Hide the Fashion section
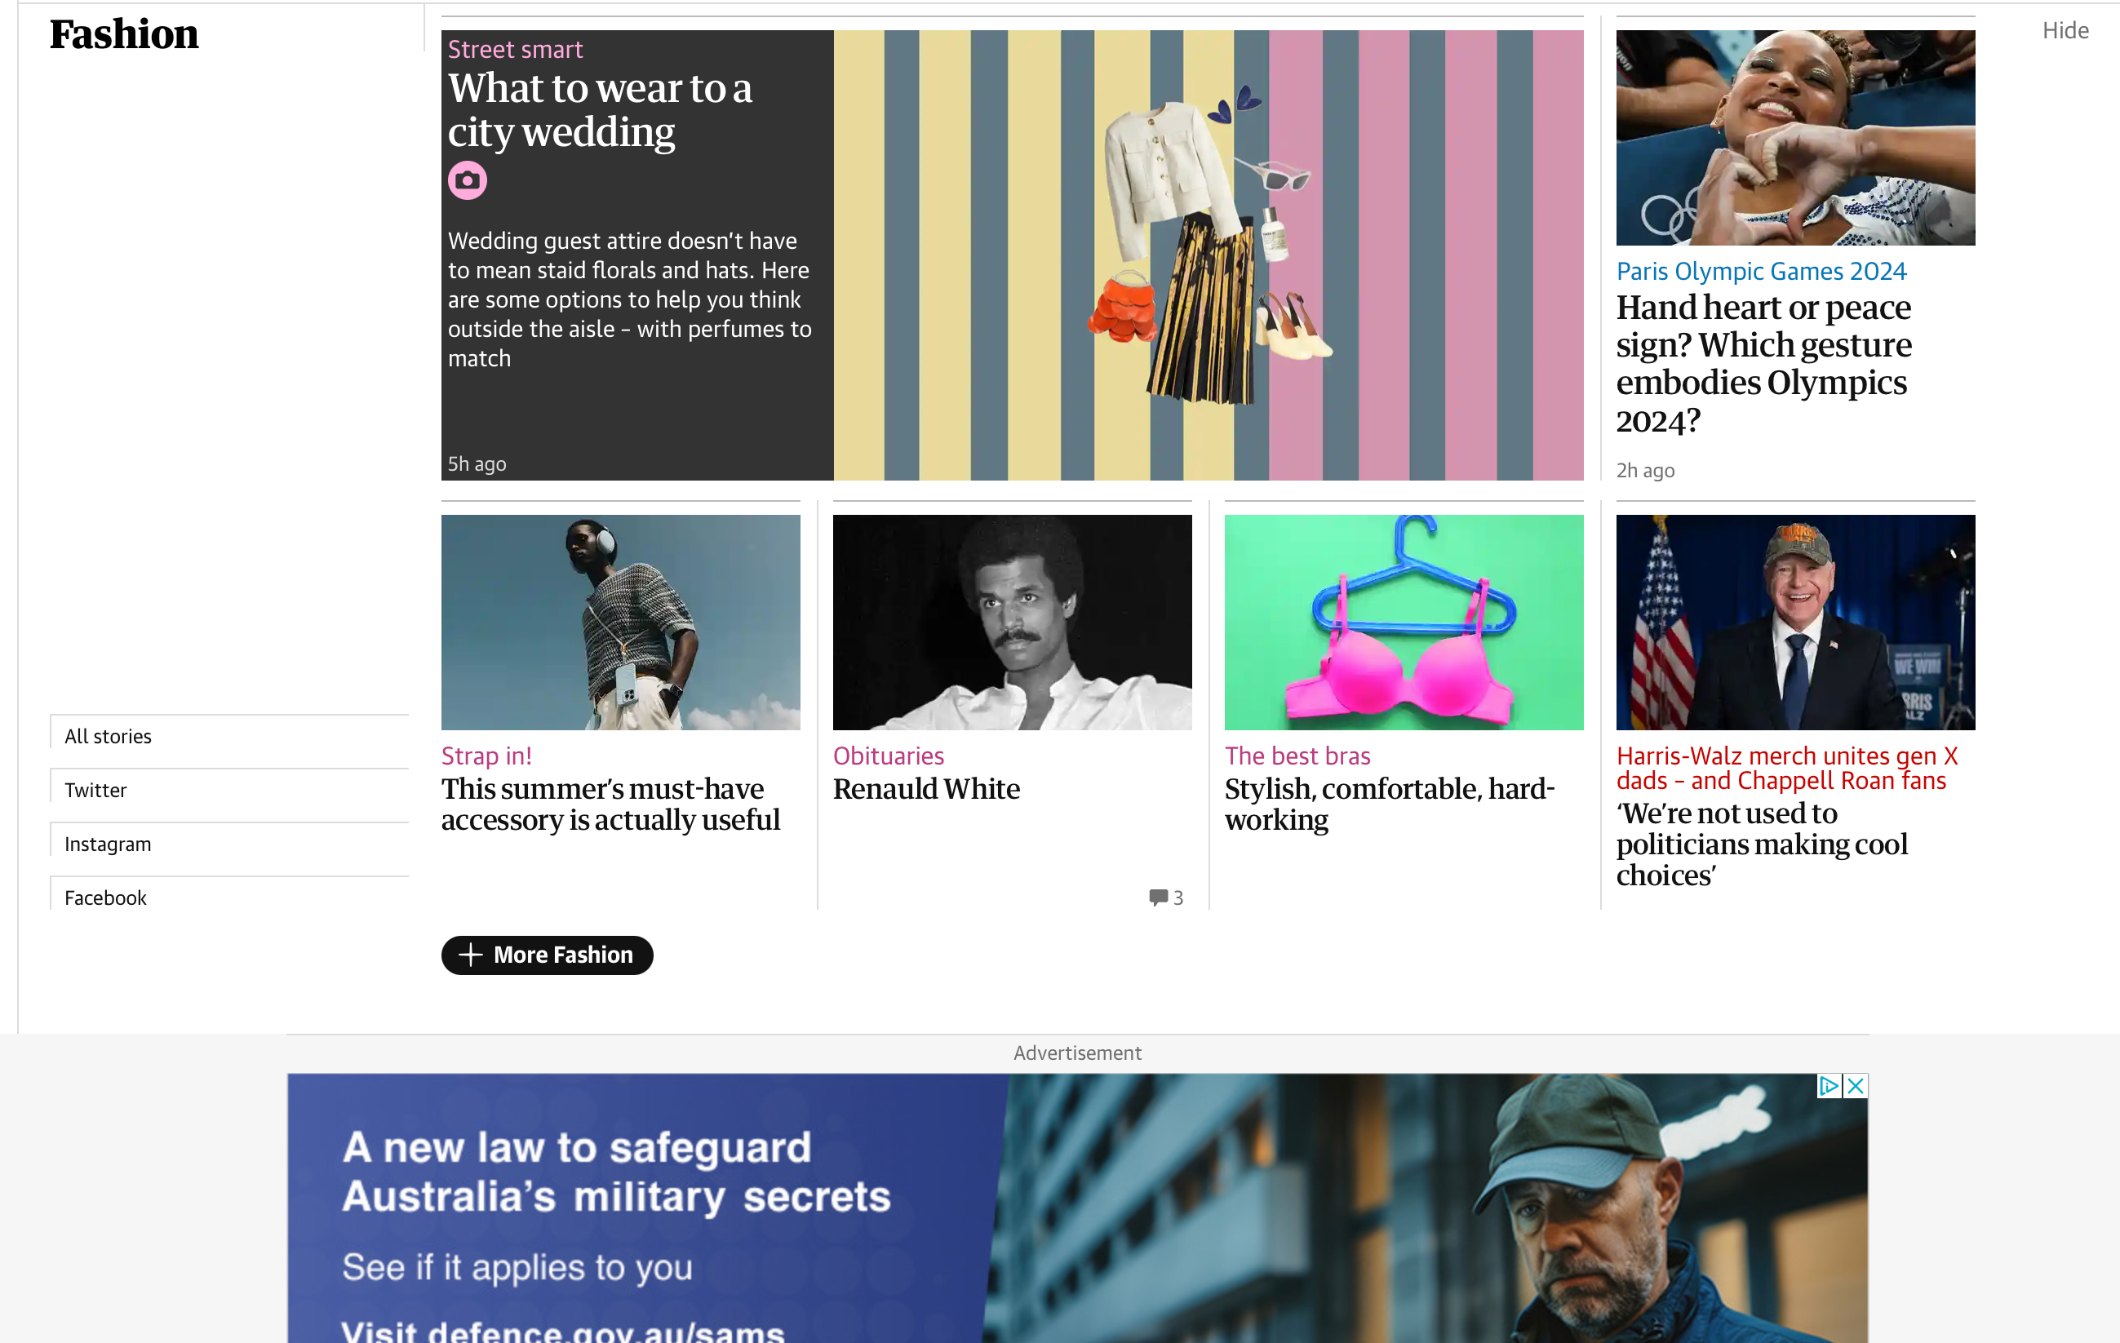 tap(2065, 31)
